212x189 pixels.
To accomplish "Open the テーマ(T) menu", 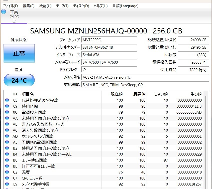I will [x=62, y=6].
